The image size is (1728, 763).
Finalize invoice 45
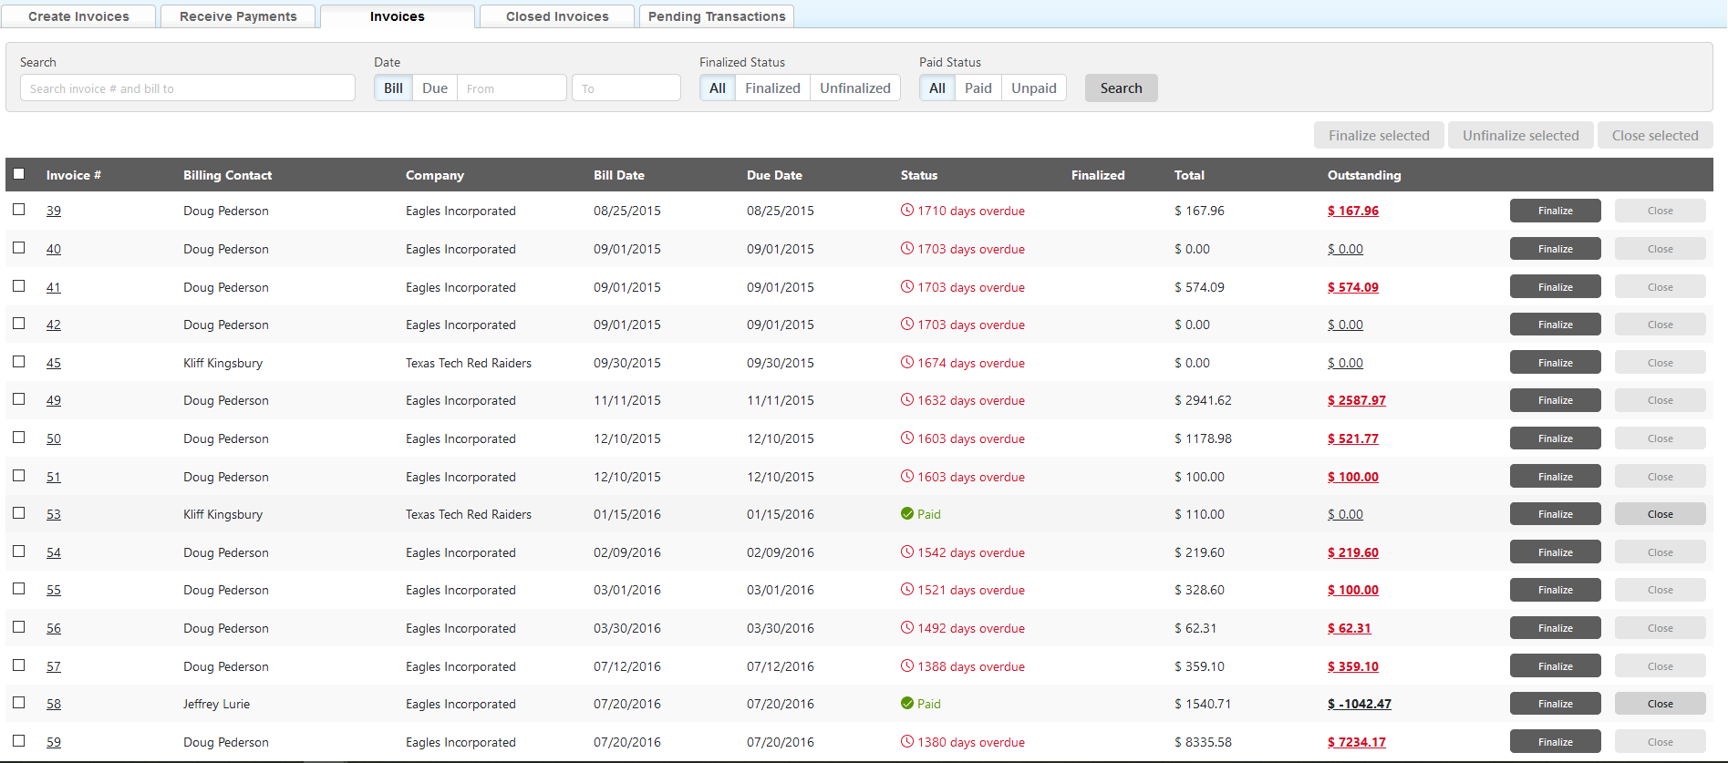point(1555,363)
